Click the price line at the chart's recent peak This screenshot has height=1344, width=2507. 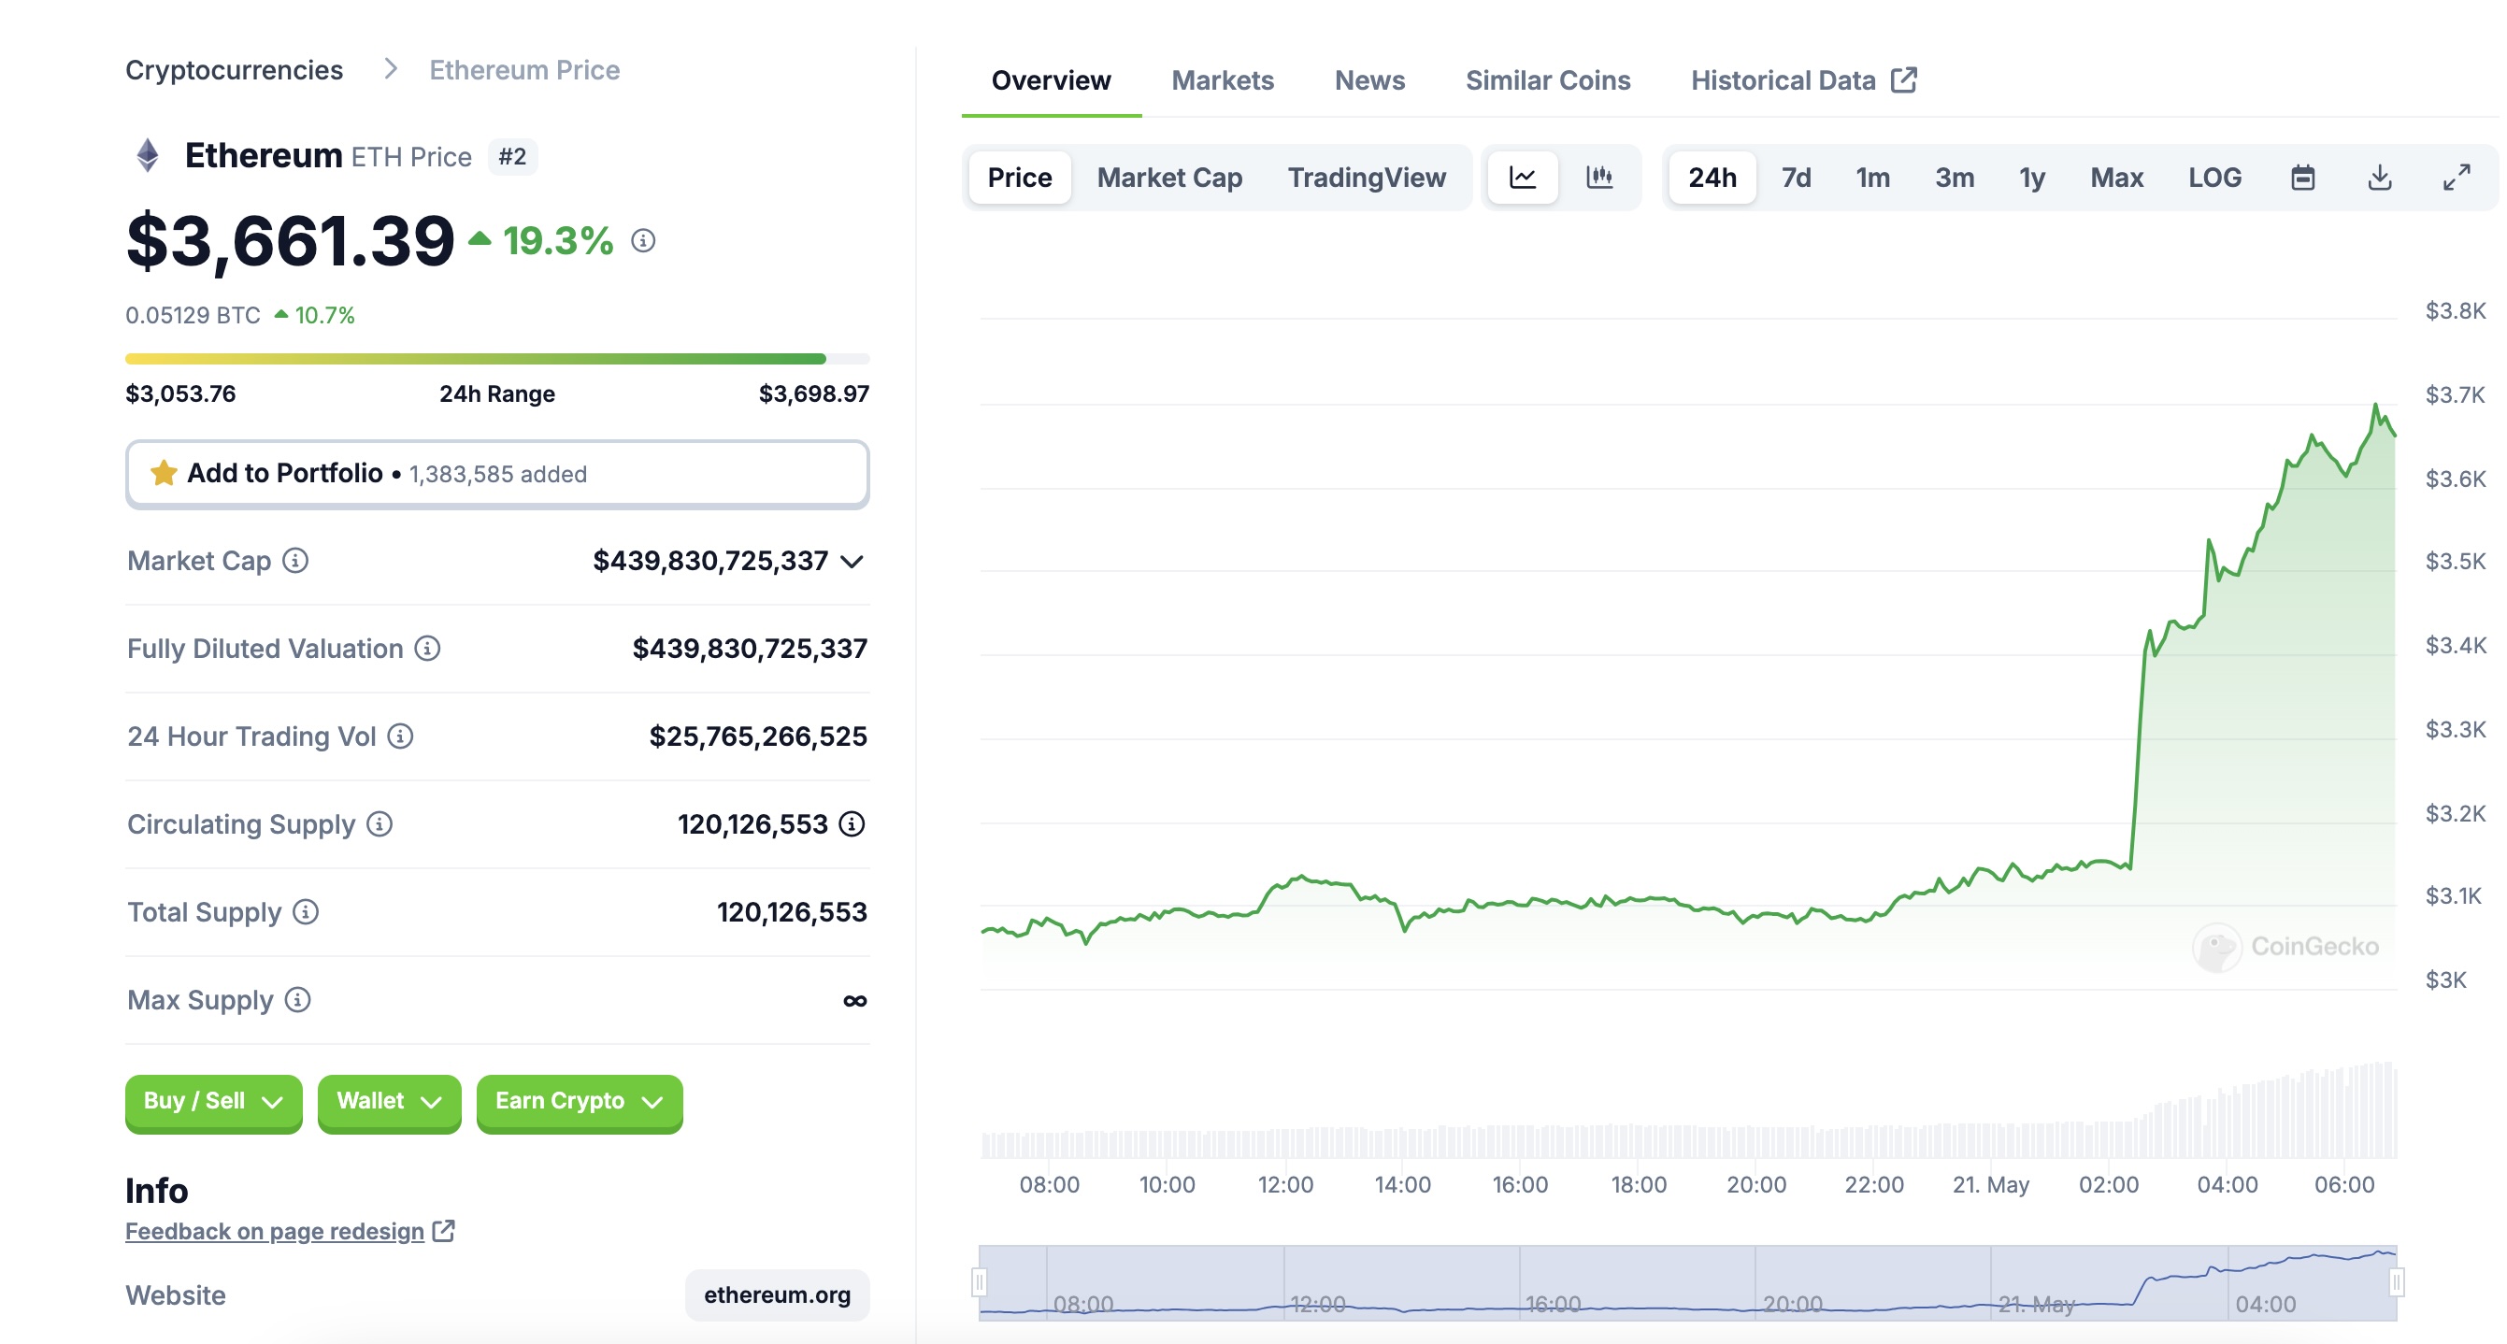click(x=2375, y=405)
